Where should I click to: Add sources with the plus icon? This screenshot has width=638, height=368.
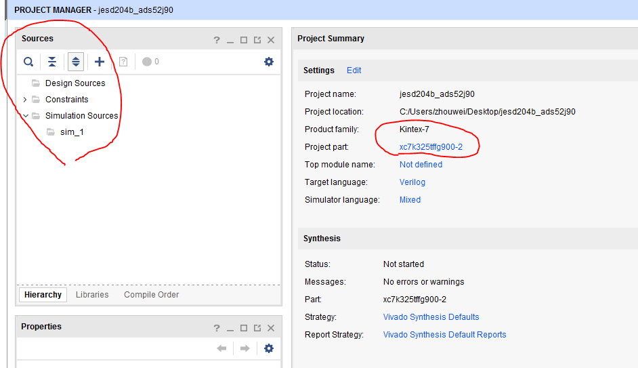pyautogui.click(x=100, y=62)
